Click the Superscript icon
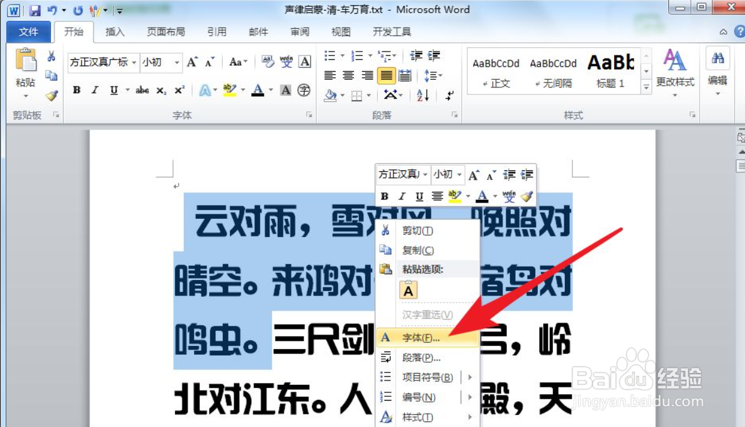 point(178,90)
